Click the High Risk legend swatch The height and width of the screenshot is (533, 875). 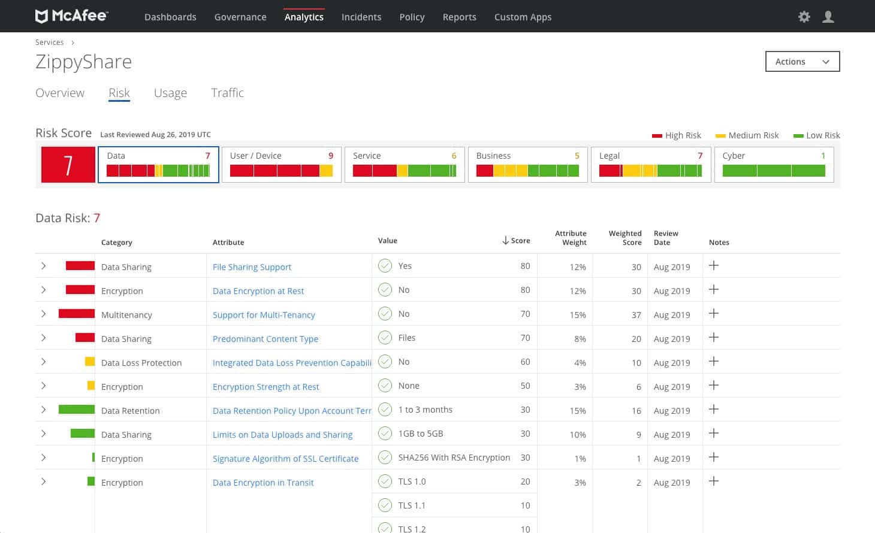click(657, 136)
